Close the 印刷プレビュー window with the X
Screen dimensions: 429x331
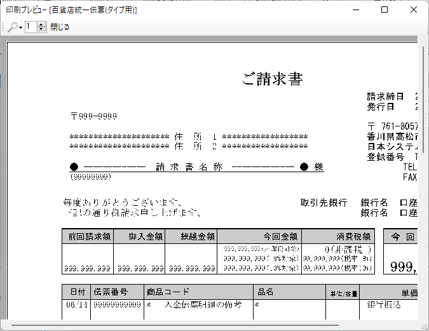(414, 10)
